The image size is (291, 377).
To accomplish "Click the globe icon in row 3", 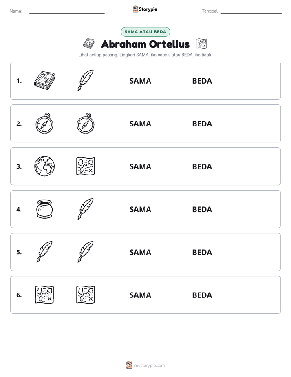I will 44,166.
